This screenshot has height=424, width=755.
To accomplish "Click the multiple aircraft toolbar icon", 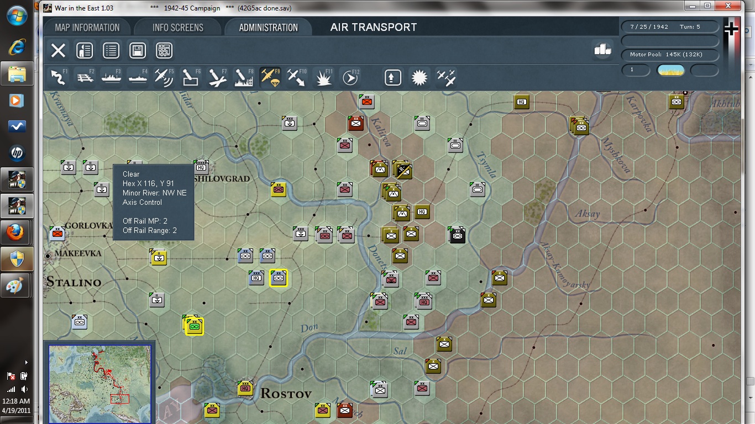I will point(447,77).
